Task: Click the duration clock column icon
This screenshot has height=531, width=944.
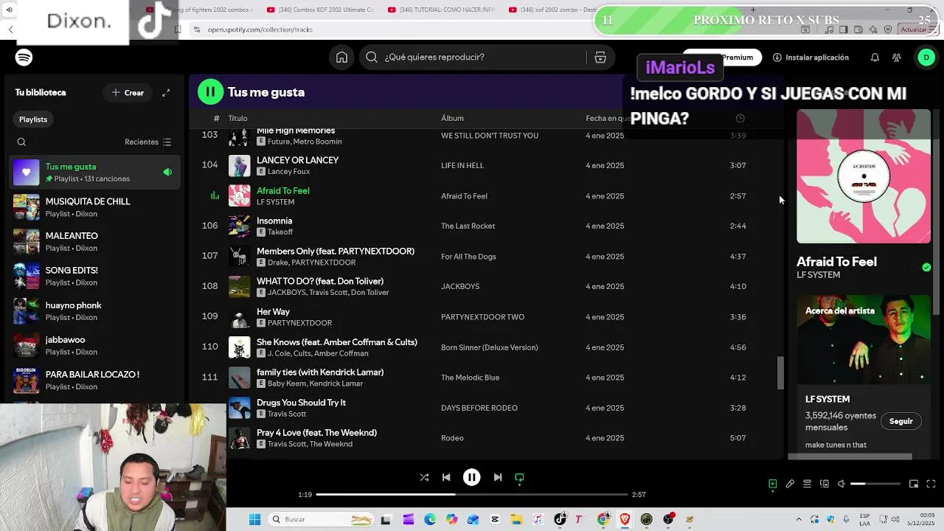Action: (740, 118)
